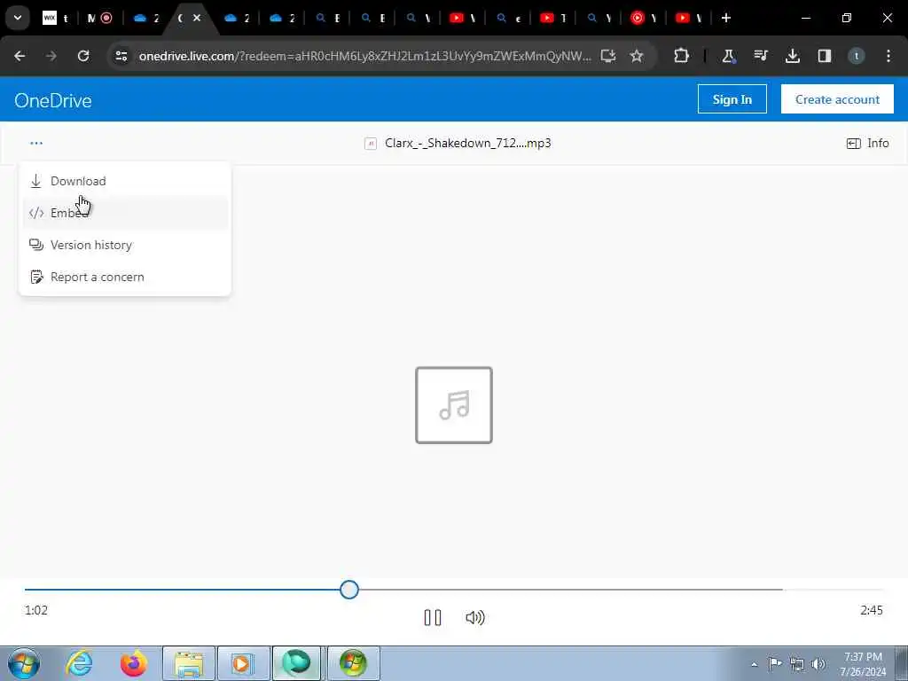Viewport: 908px width, 681px height.
Task: Mute the audio volume icon
Action: point(475,617)
